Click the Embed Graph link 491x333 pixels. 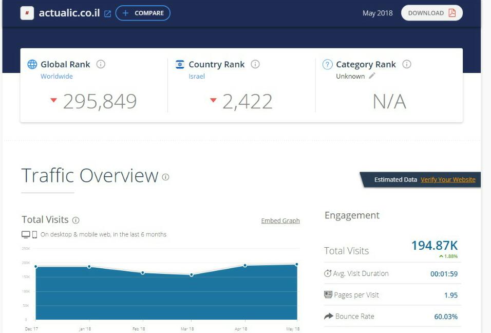tap(280, 221)
